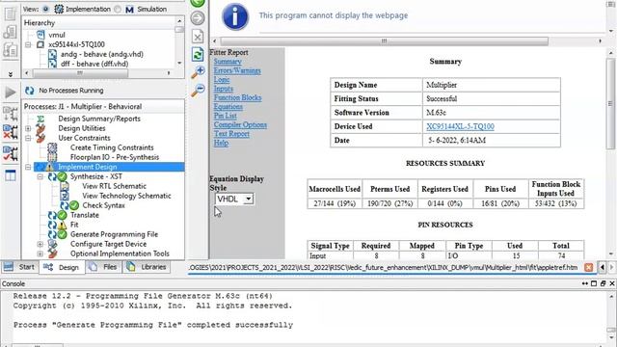The height and width of the screenshot is (347, 617).
Task: Switch to the Files tab
Action: pyautogui.click(x=103, y=267)
